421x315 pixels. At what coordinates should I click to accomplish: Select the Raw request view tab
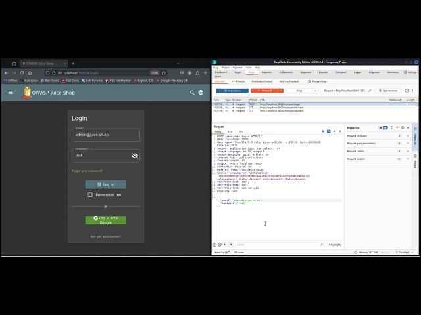coord(230,131)
